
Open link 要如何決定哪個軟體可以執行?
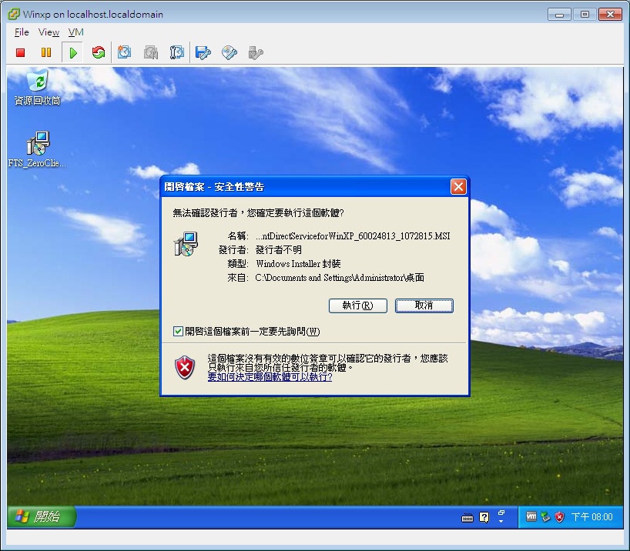point(270,377)
